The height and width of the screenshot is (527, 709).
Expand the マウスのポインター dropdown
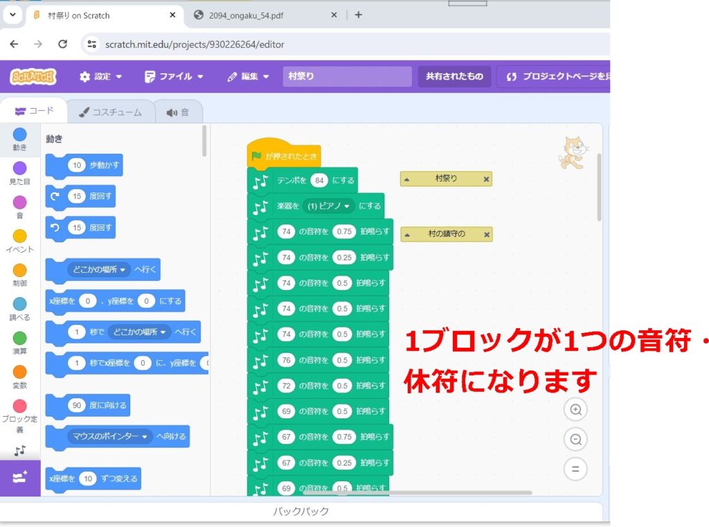tap(145, 436)
